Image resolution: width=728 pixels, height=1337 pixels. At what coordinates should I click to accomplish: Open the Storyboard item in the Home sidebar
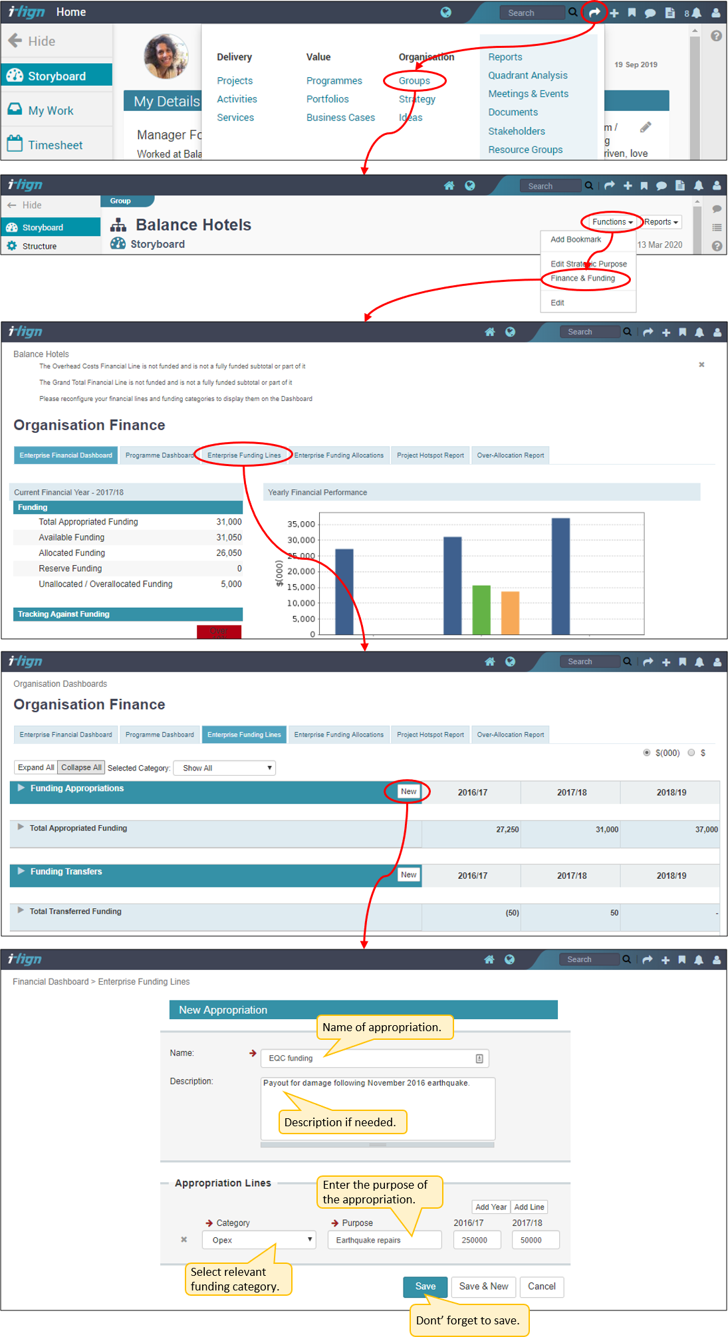point(57,76)
